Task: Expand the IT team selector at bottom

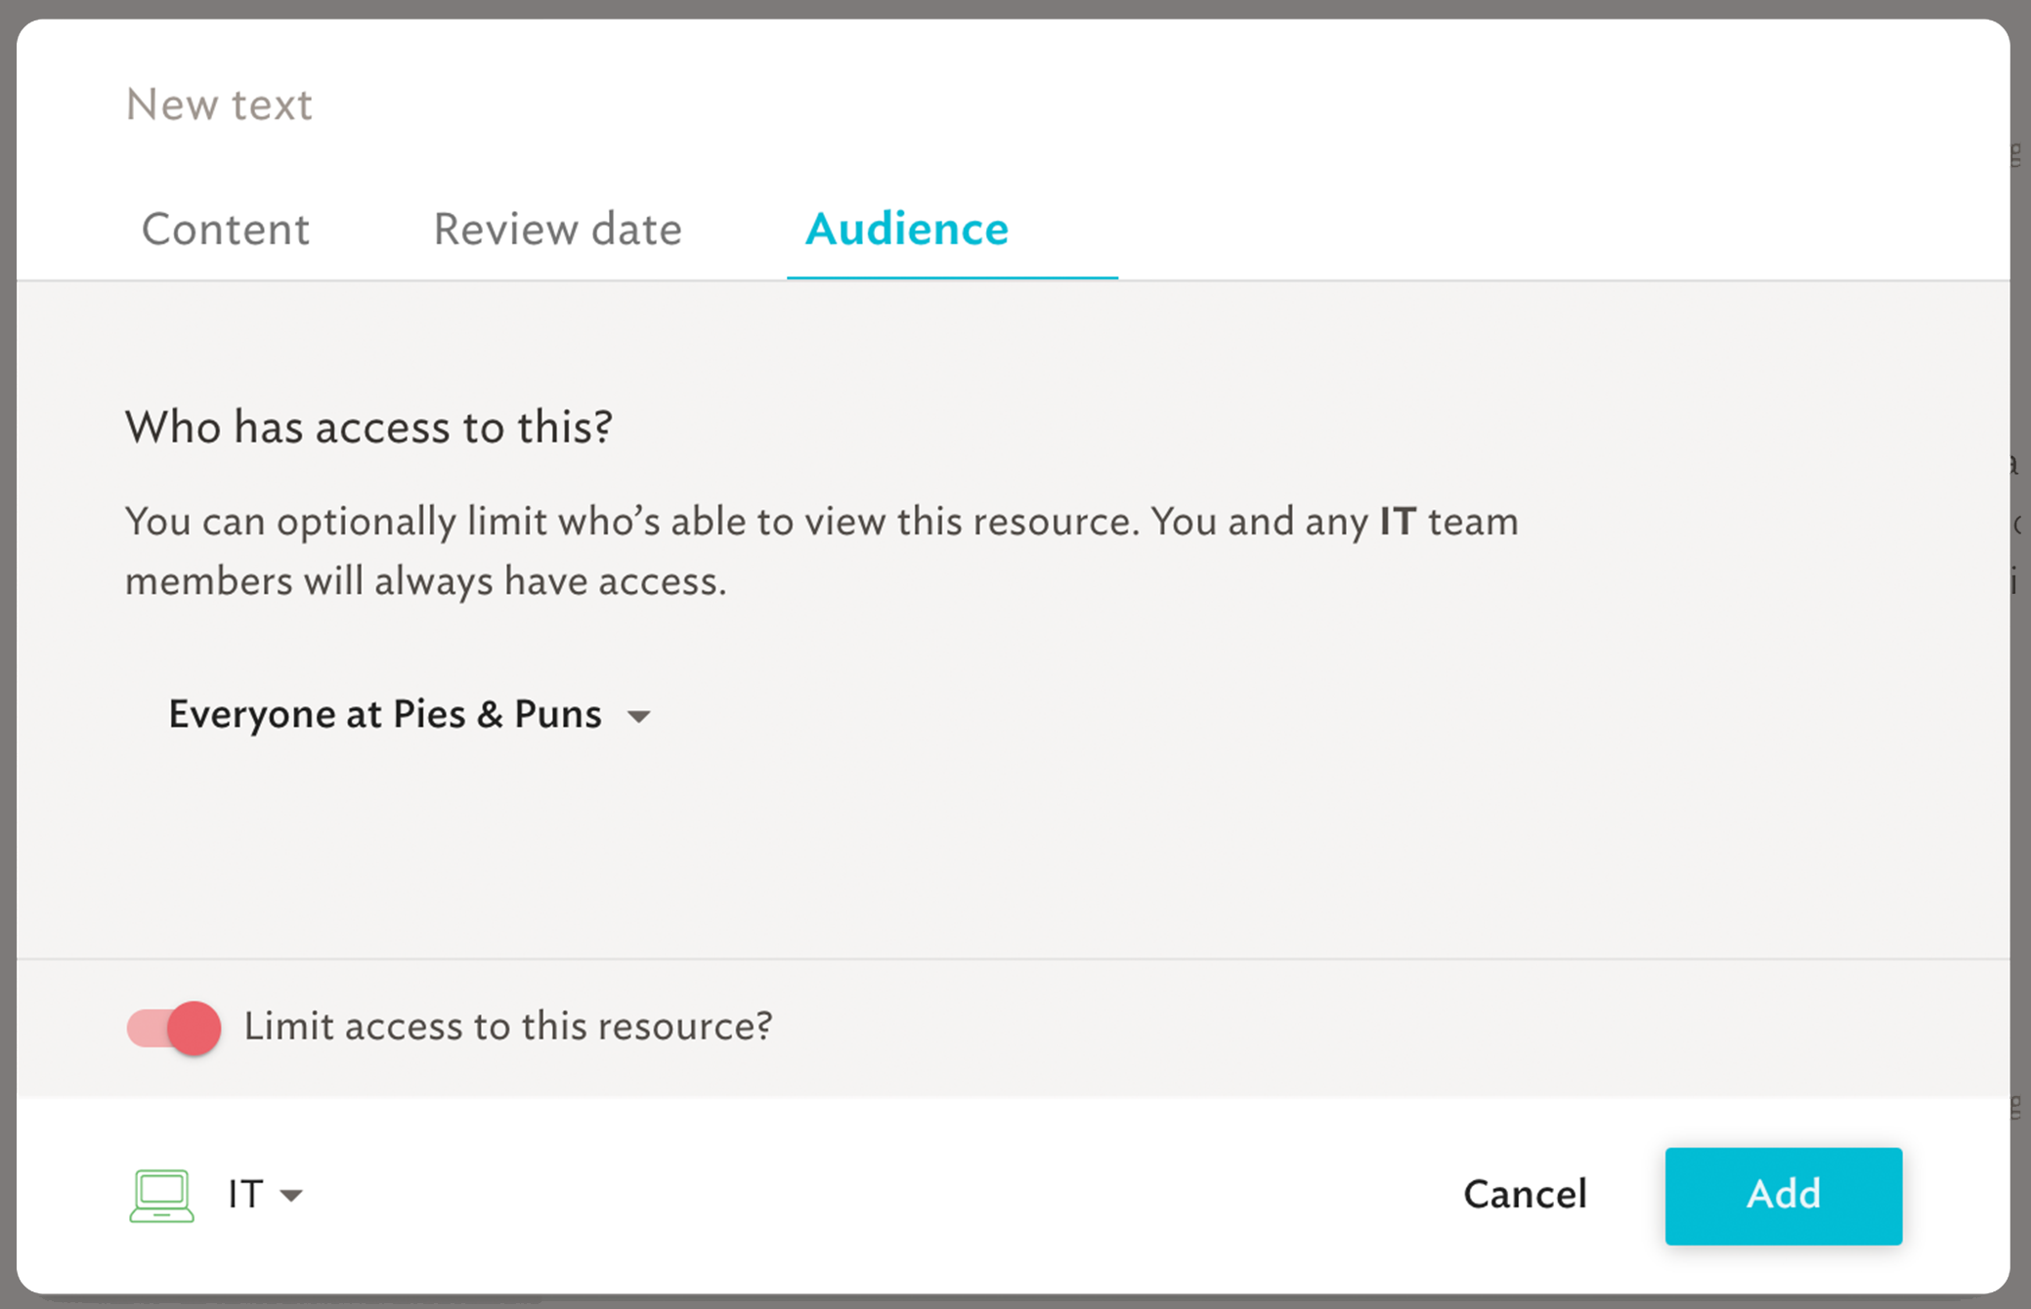Action: (x=265, y=1195)
